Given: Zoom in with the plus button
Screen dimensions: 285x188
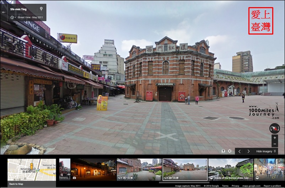Looking at the screenshot, I should 275,138.
